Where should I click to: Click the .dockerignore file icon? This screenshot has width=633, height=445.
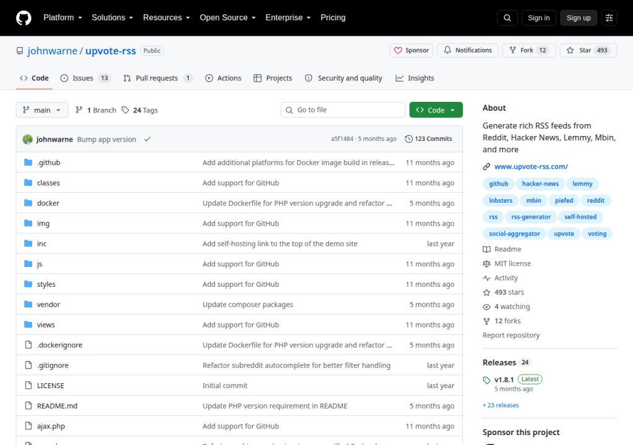coord(28,344)
